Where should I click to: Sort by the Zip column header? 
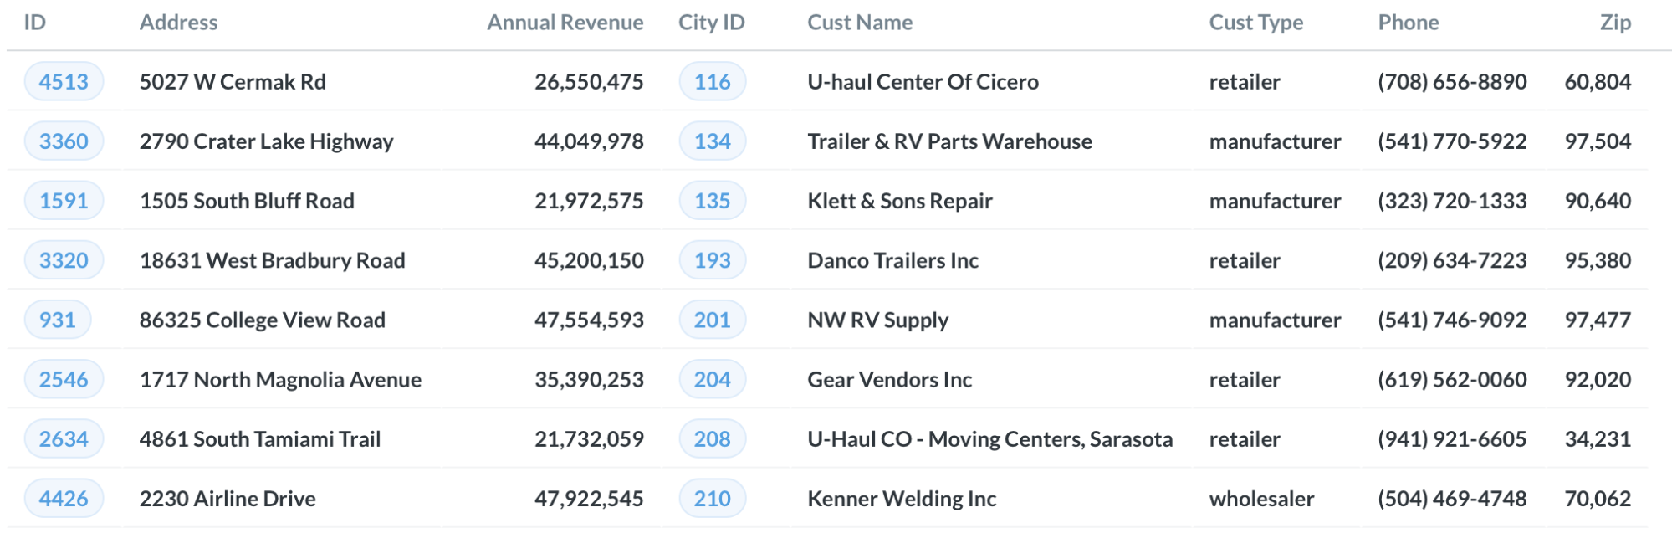pyautogui.click(x=1614, y=23)
